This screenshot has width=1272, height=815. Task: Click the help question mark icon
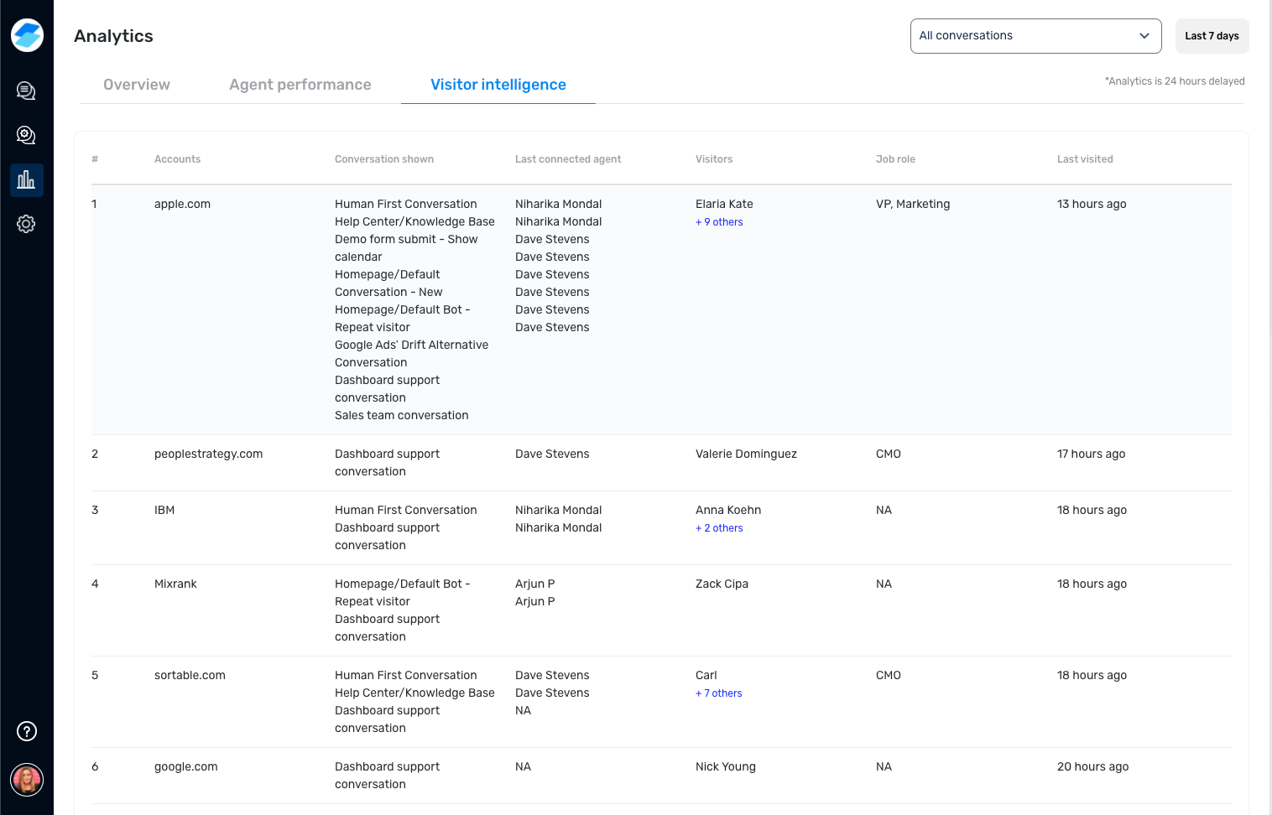point(27,731)
